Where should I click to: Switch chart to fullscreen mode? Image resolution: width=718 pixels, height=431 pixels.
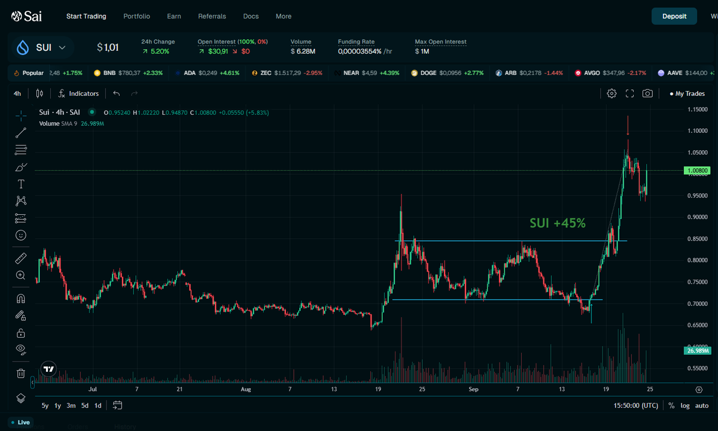click(x=629, y=93)
